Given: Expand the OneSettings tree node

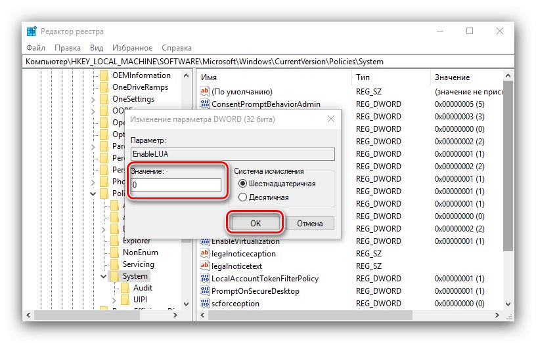Looking at the screenshot, I should [x=93, y=100].
